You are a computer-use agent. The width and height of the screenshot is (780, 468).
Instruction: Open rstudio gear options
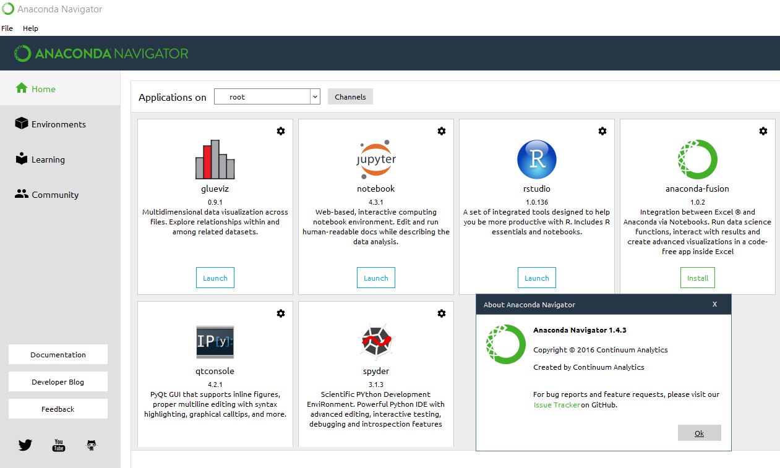(x=602, y=131)
